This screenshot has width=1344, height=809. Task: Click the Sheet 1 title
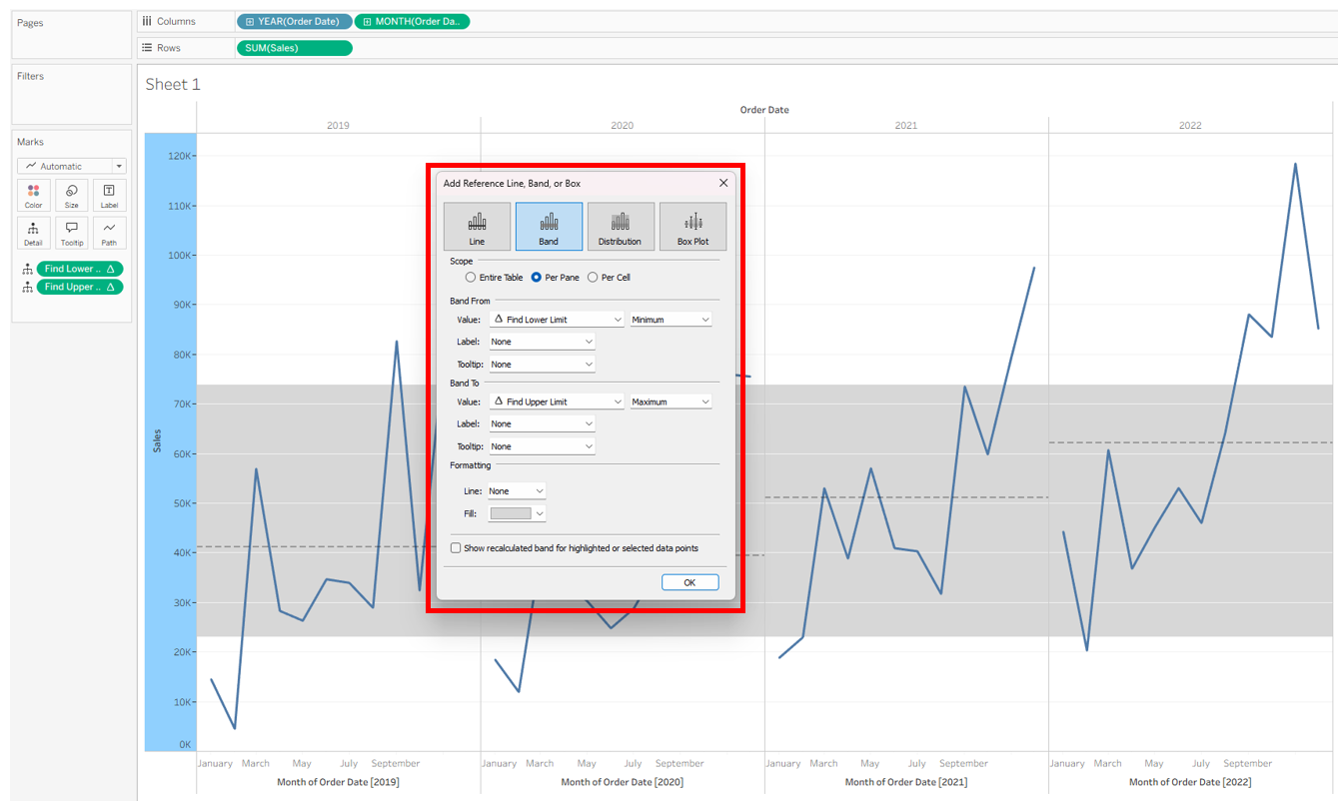coord(173,85)
